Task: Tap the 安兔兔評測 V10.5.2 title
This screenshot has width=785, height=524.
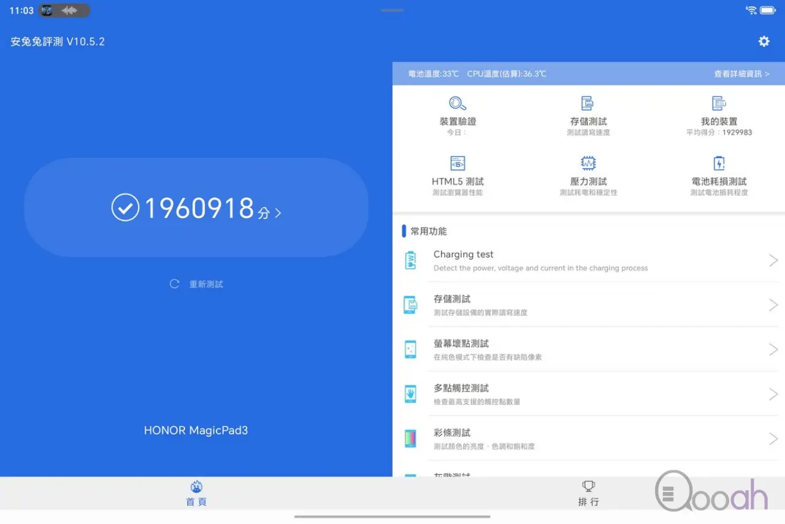Action: (58, 42)
